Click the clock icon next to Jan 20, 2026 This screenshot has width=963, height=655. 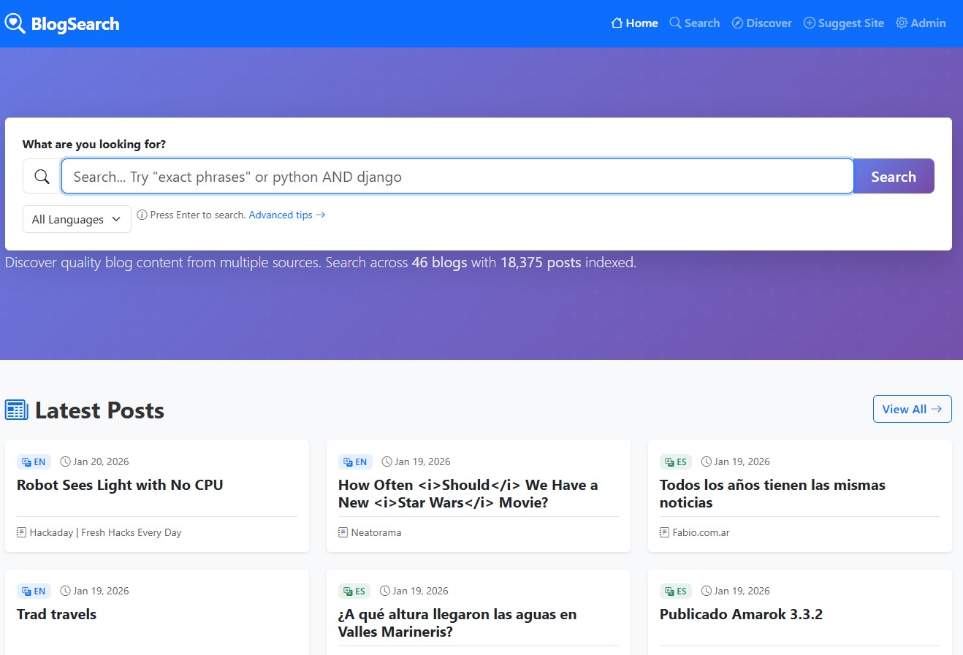pos(65,461)
